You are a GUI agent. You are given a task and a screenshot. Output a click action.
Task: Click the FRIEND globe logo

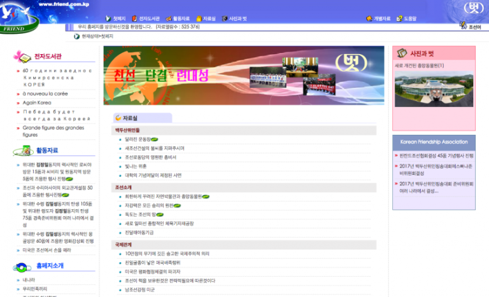pos(18,18)
